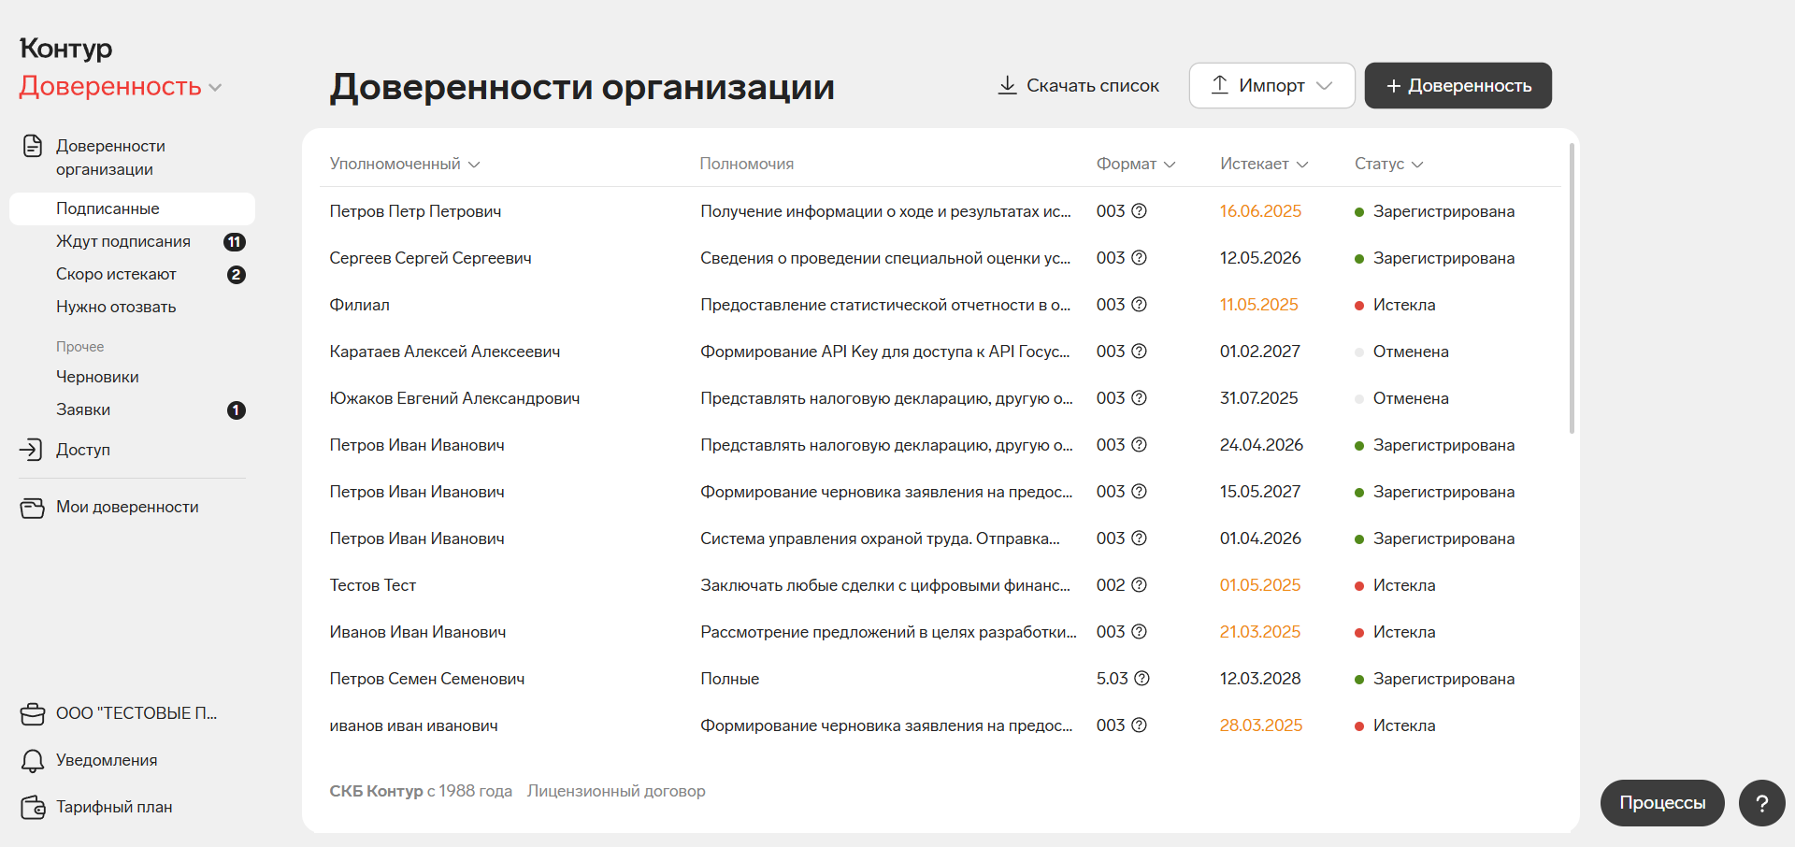Sort or filter by Уполномоченный column
Image resolution: width=1795 pixels, height=847 pixels.
pyautogui.click(x=405, y=164)
